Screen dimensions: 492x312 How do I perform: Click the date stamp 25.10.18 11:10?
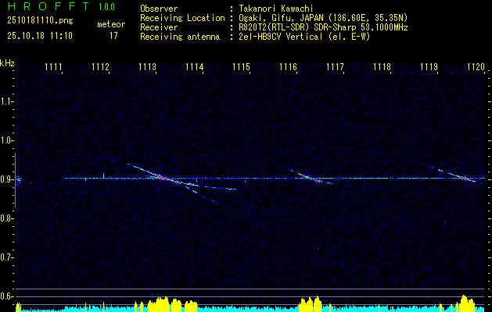[x=40, y=35]
